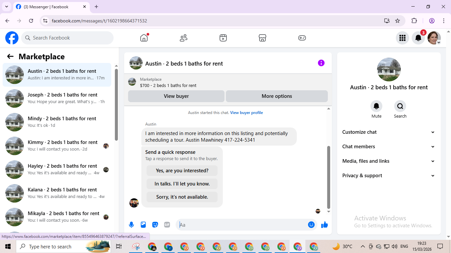Screen dimensions: 451x253
Task: Open Facebook home via the logo
Action: pyautogui.click(x=12, y=38)
